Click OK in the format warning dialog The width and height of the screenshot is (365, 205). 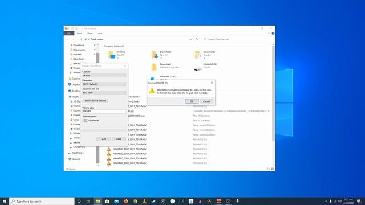192,101
